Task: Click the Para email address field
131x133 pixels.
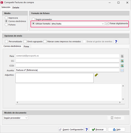Action: pos(68,56)
